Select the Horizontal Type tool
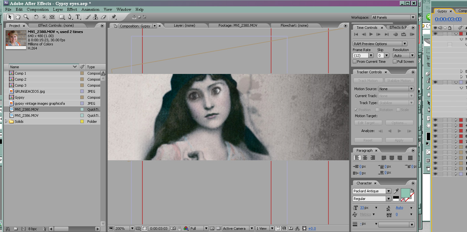This screenshot has width=467, height=232. click(78, 17)
